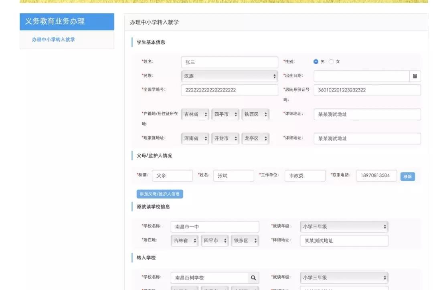Open the 民族 dropdown showing 汉族

(x=229, y=76)
